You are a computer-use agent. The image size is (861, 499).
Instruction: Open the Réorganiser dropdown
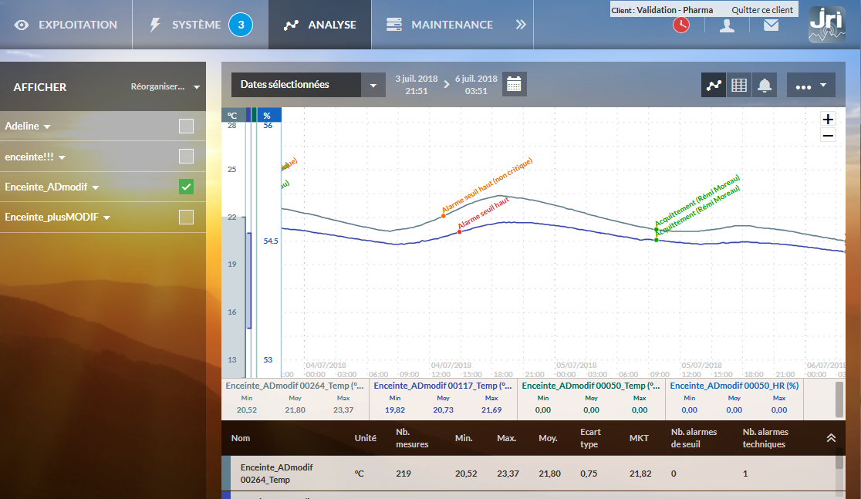pos(165,86)
